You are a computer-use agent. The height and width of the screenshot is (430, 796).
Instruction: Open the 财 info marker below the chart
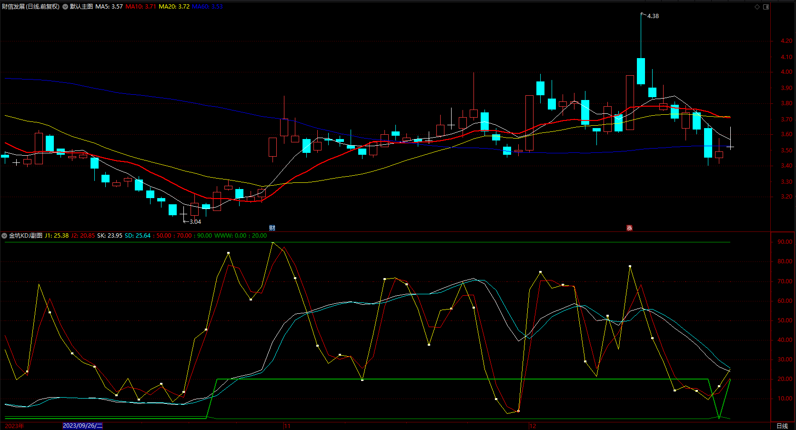(272, 228)
